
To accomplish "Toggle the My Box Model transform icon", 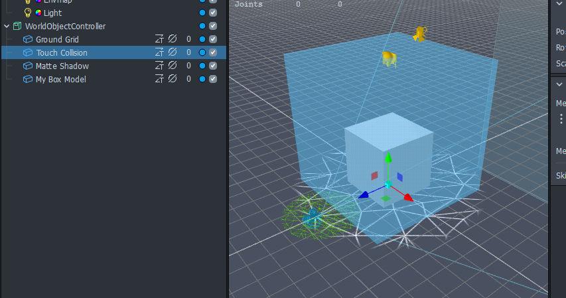I will click(x=159, y=79).
